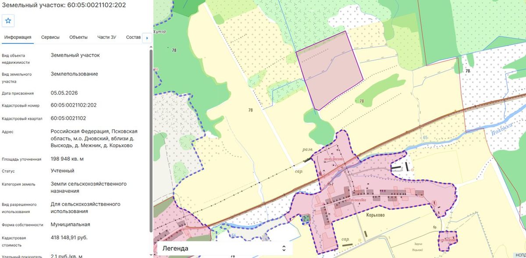The height and width of the screenshot is (258, 526).
Task: Switch to the Сервисы tab
Action: tap(50, 37)
